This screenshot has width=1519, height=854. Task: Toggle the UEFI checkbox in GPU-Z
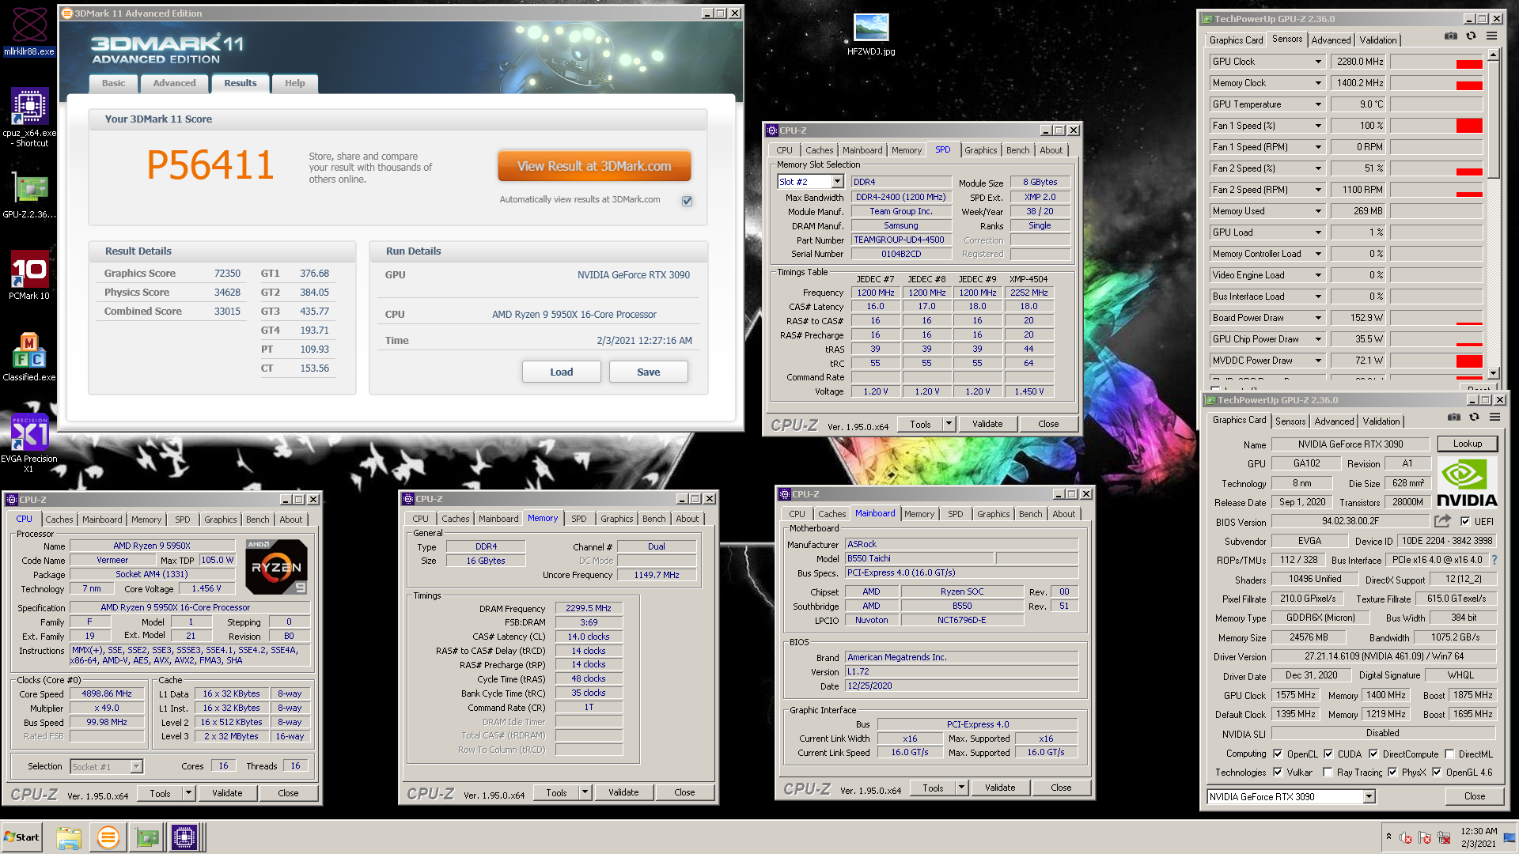click(1465, 521)
